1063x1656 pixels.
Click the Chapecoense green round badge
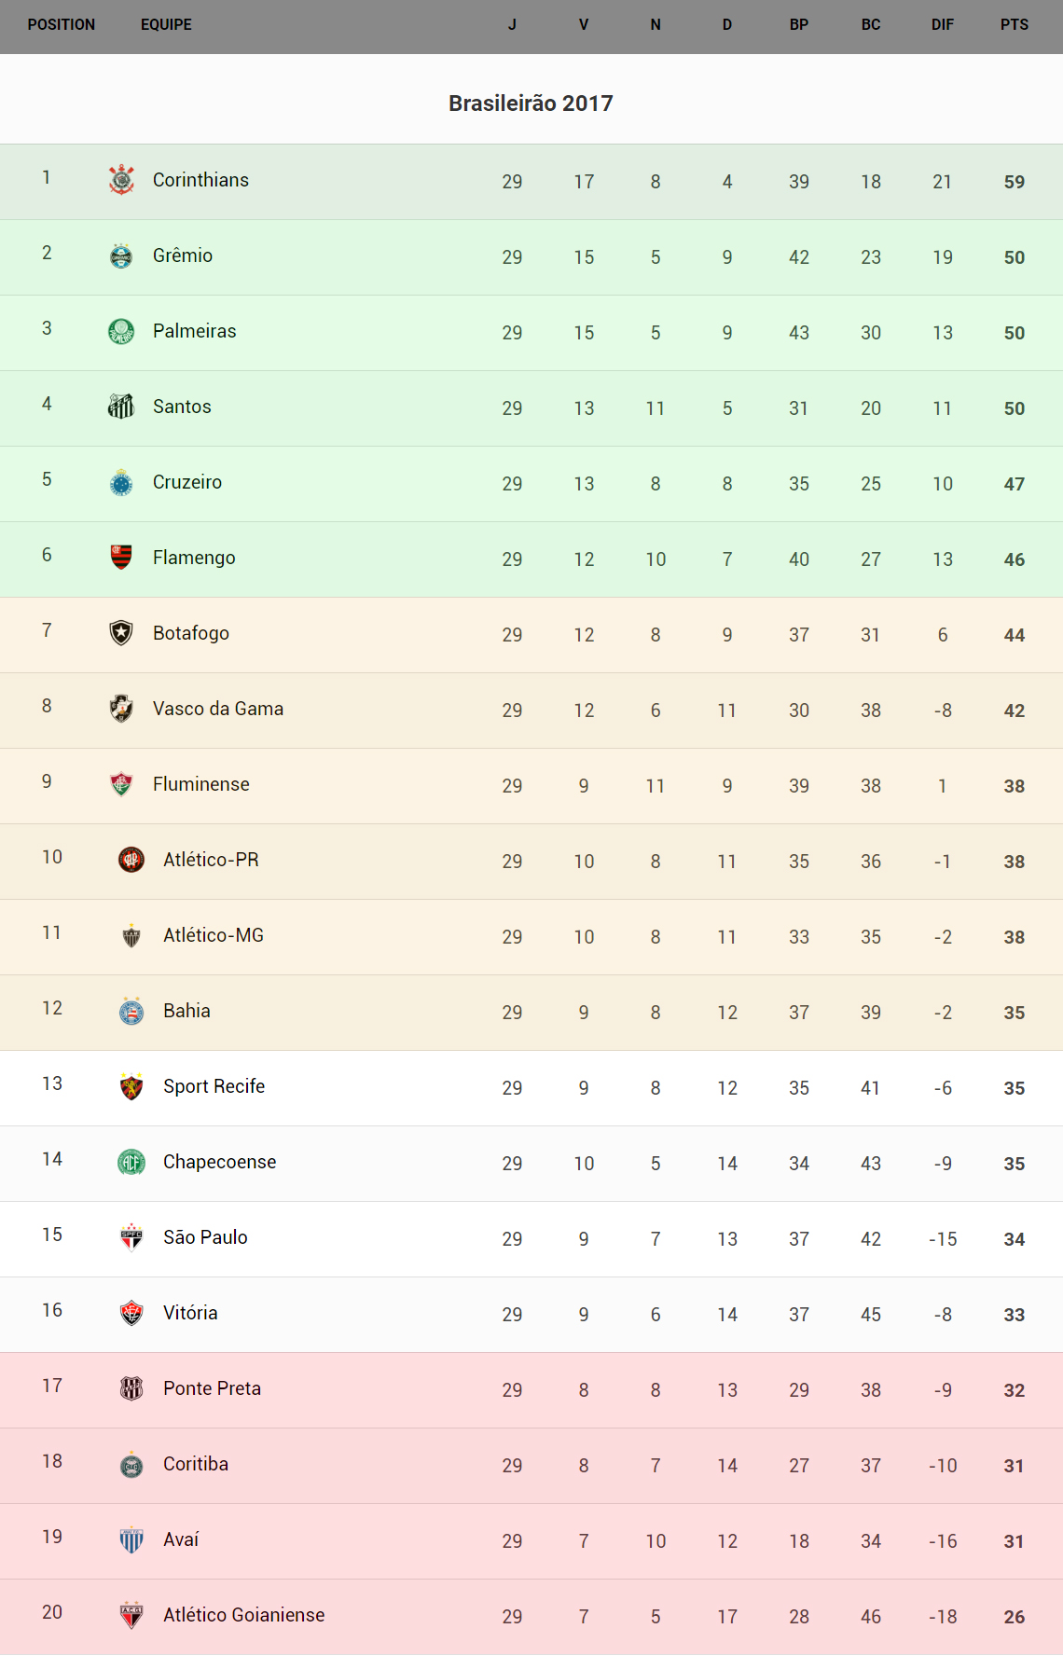coord(131,1162)
